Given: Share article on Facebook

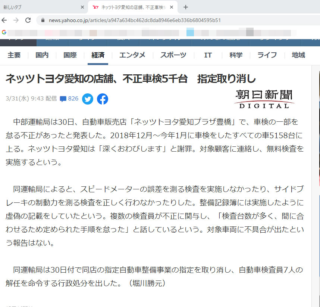Looking at the screenshot, I should [x=103, y=99].
